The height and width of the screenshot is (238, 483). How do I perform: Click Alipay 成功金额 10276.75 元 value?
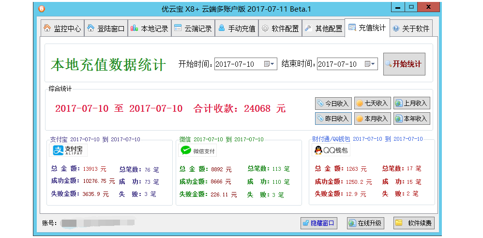click(x=99, y=181)
